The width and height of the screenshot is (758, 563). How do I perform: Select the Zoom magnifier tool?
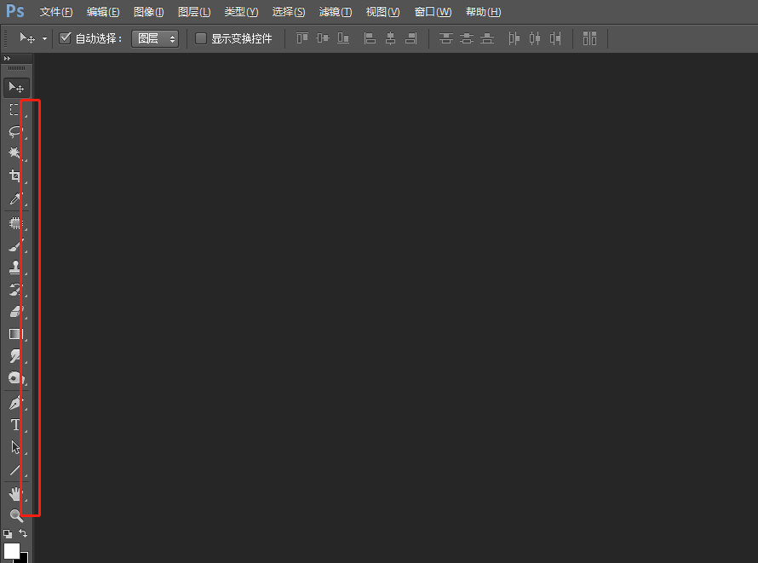click(x=16, y=515)
